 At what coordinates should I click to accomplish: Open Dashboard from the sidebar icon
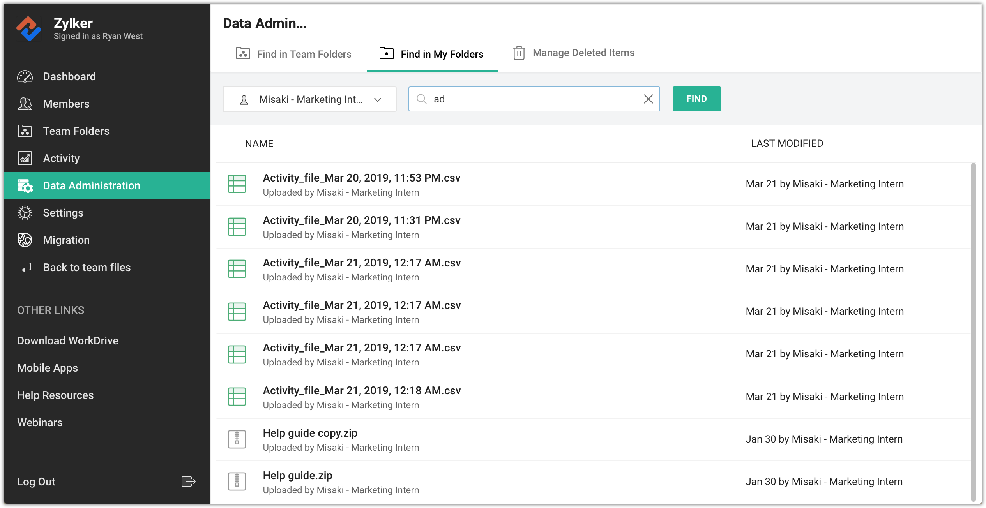[25, 77]
